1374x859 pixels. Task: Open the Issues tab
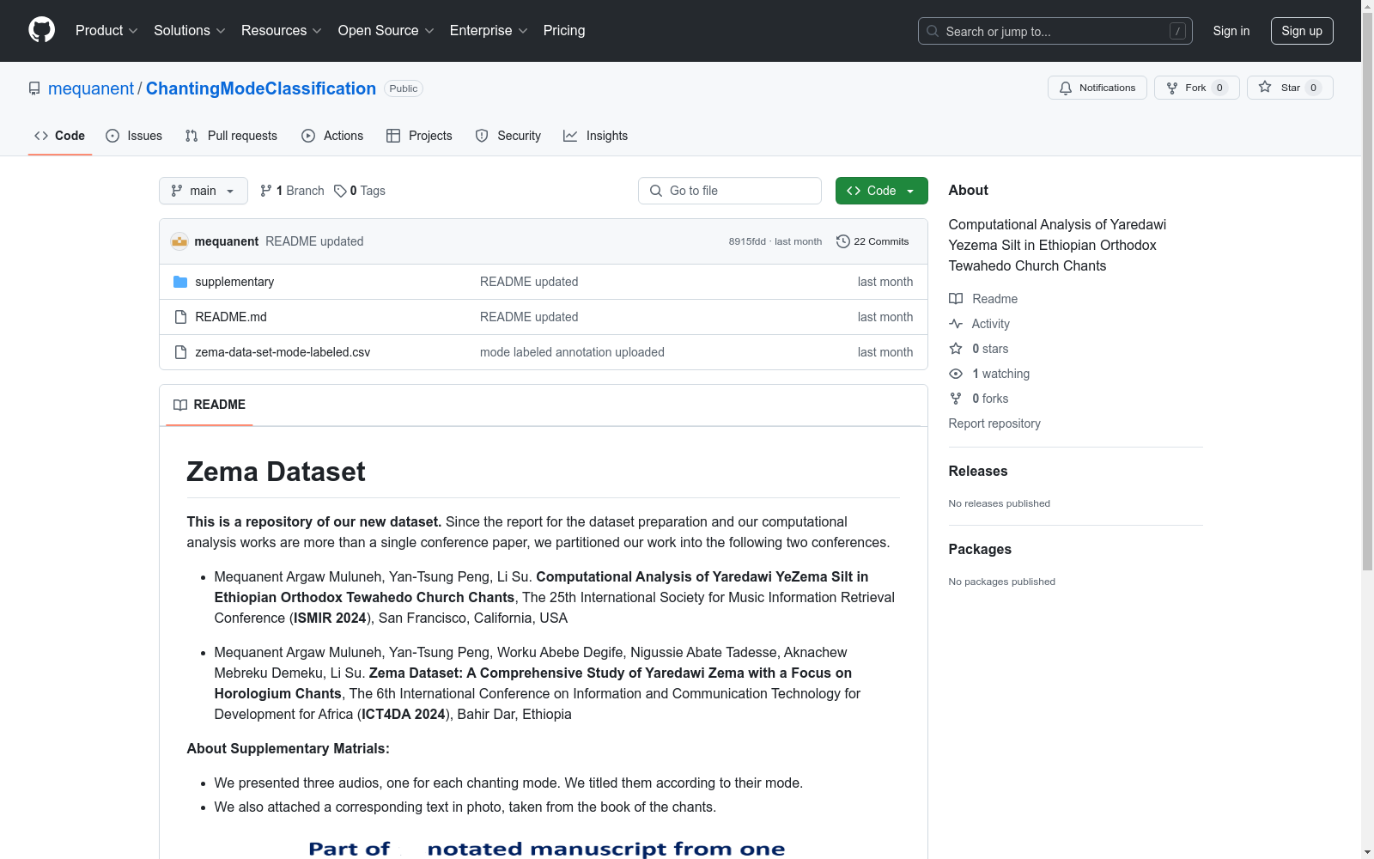tap(134, 136)
